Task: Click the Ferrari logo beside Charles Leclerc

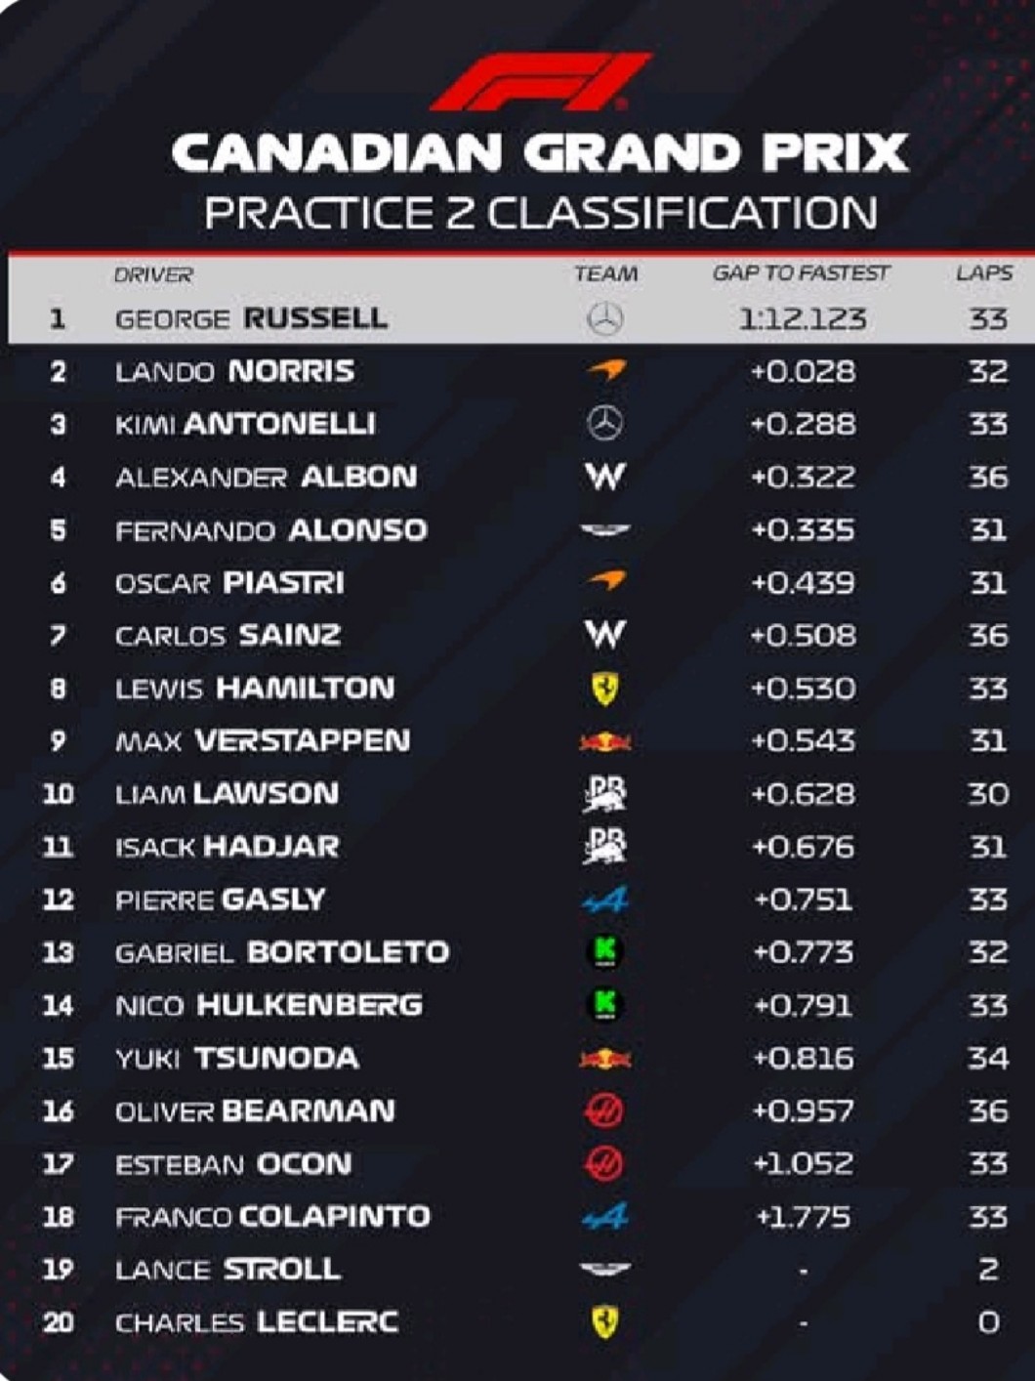Action: click(x=605, y=1322)
